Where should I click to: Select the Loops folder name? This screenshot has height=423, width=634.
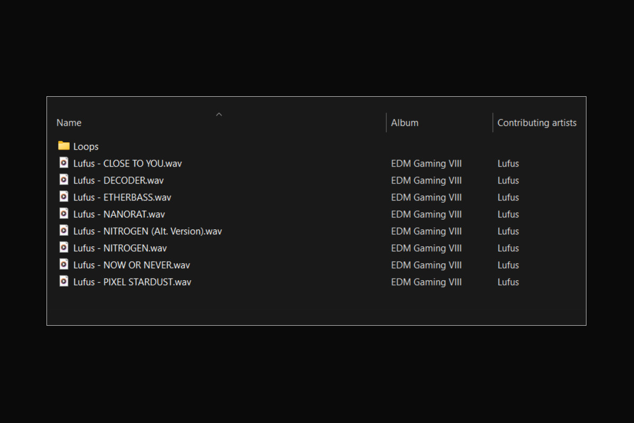pyautogui.click(x=86, y=146)
